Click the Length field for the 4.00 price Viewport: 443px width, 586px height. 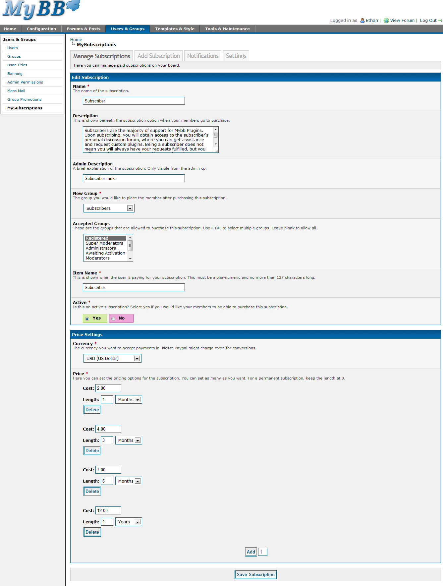107,440
